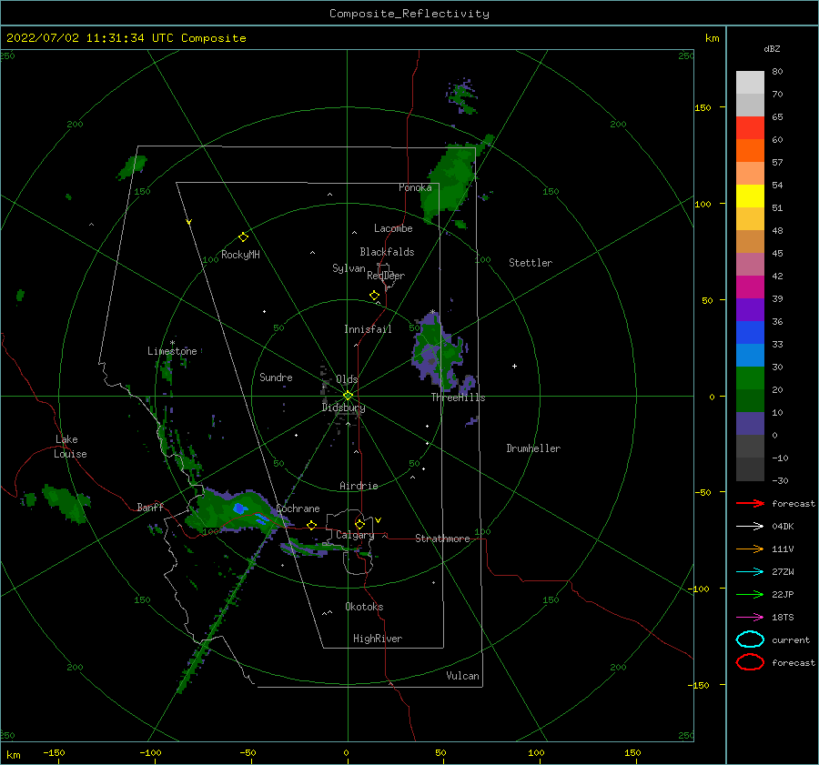Click the Sylvan city label
The width and height of the screenshot is (819, 765).
coord(349,267)
